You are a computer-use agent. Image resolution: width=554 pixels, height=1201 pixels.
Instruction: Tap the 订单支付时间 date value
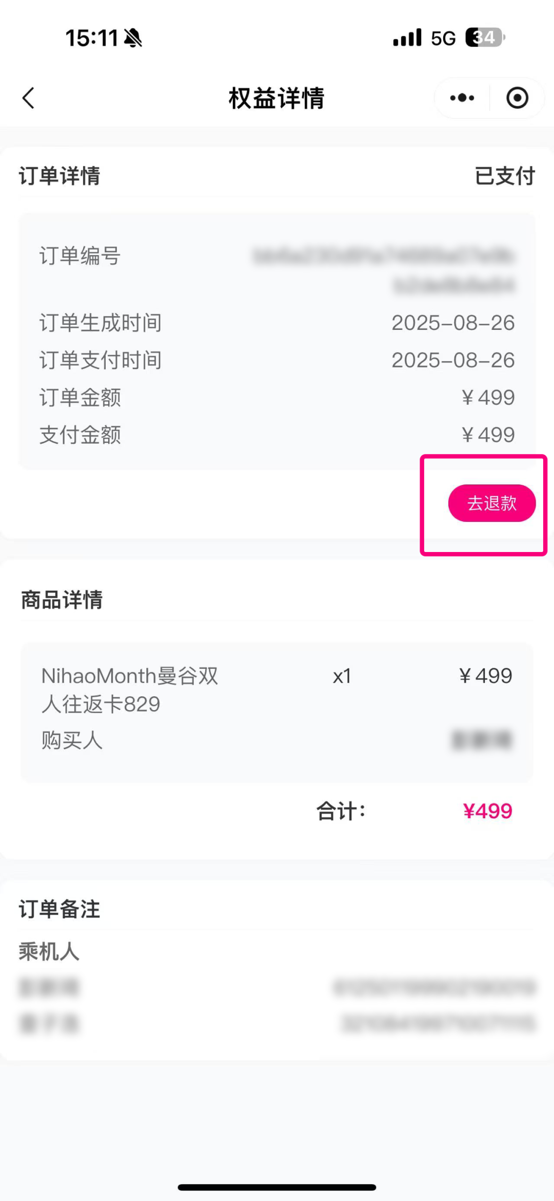pos(453,360)
